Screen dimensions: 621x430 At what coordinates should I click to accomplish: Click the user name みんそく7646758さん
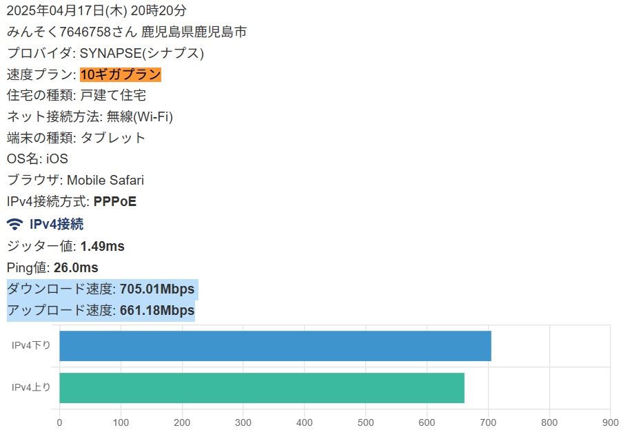(72, 32)
